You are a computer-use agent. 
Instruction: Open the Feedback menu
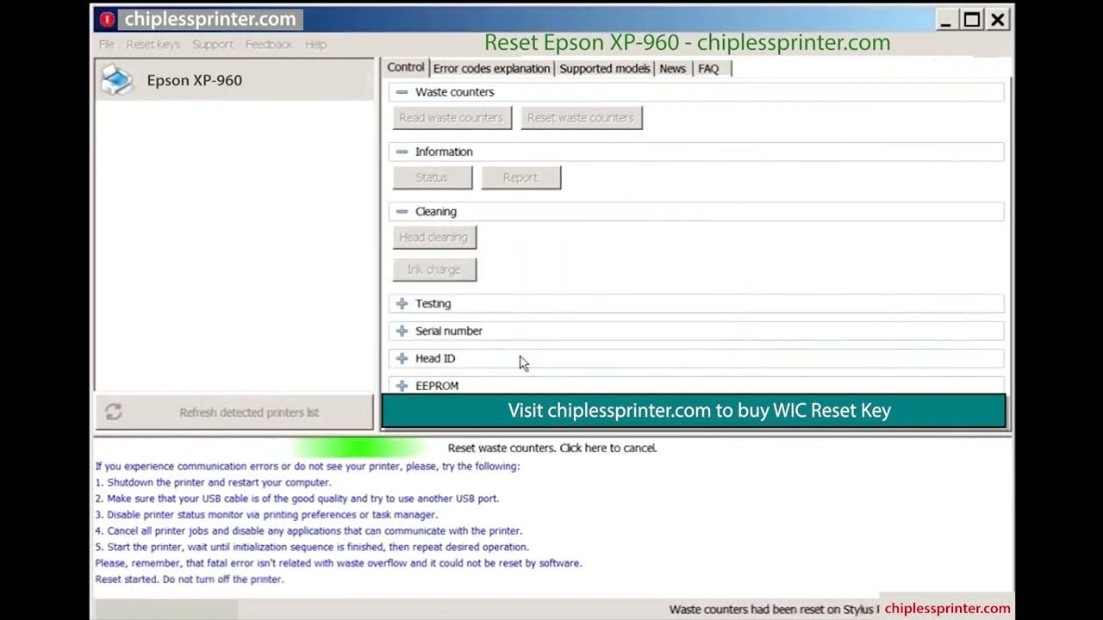269,45
